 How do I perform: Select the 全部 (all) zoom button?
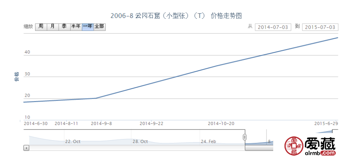point(100,27)
